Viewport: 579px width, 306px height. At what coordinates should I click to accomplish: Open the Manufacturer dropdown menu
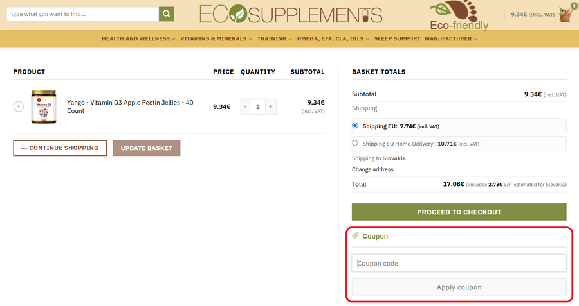[451, 38]
